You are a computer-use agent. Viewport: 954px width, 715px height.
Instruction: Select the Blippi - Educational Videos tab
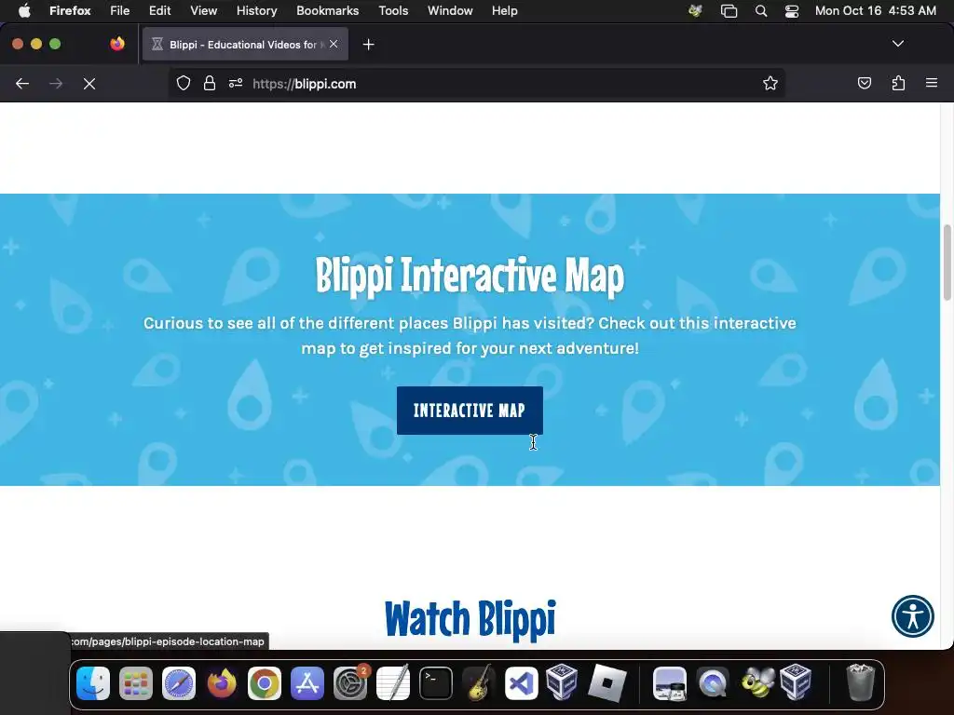pyautogui.click(x=245, y=45)
